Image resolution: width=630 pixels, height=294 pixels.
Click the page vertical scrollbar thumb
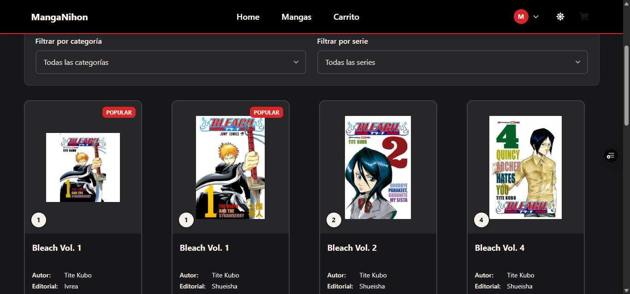[626, 85]
